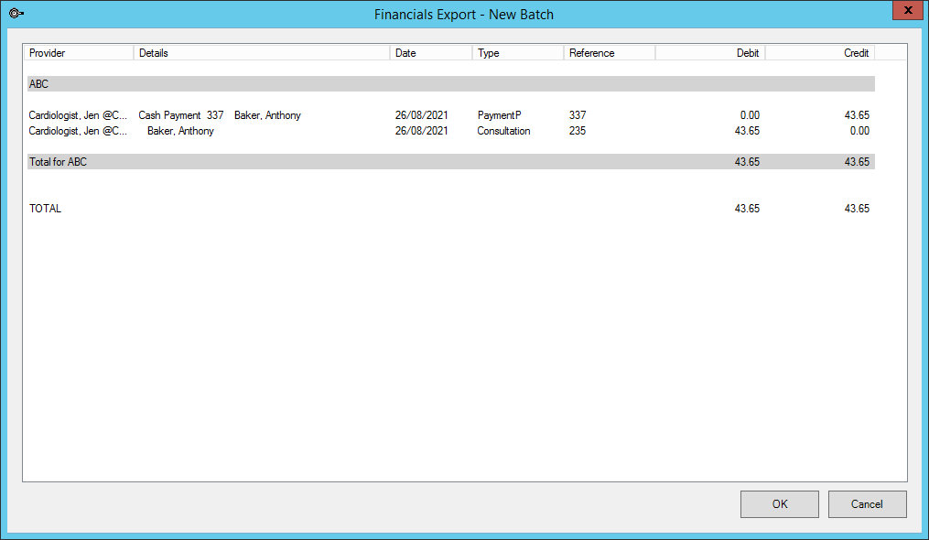Sort by the Details column header
Viewport: 929px width, 540px height.
[x=261, y=53]
